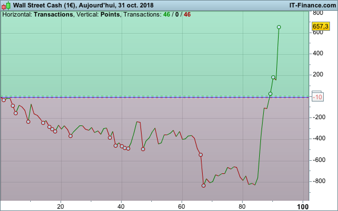
Task: Click the green 46 winning transactions count
Action: [167, 15]
